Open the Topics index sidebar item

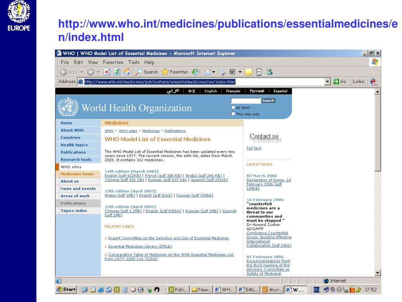[74, 211]
